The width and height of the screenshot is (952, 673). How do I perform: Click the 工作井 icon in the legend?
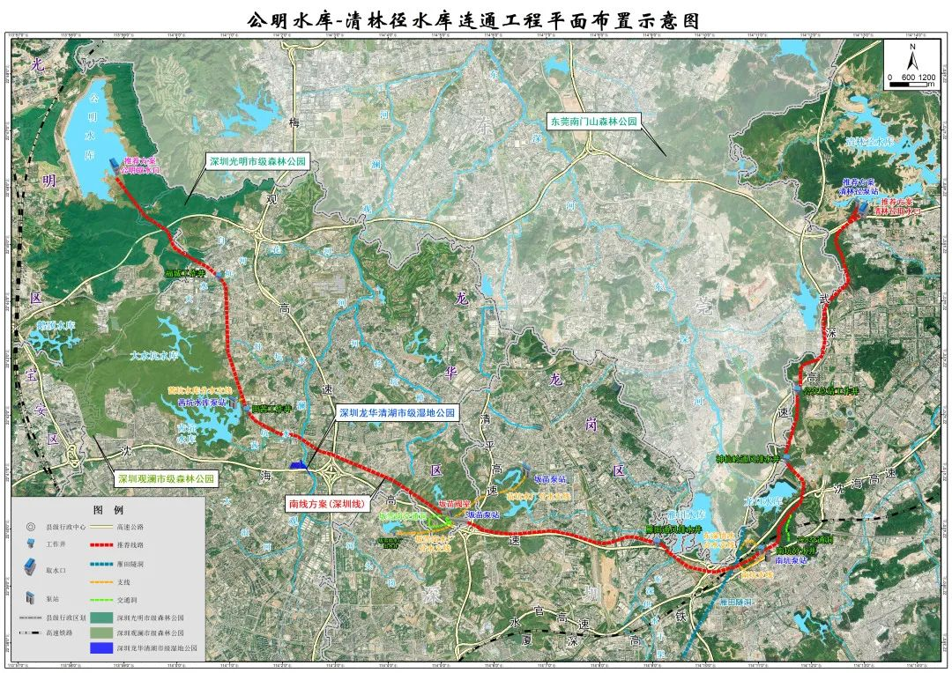click(x=31, y=544)
